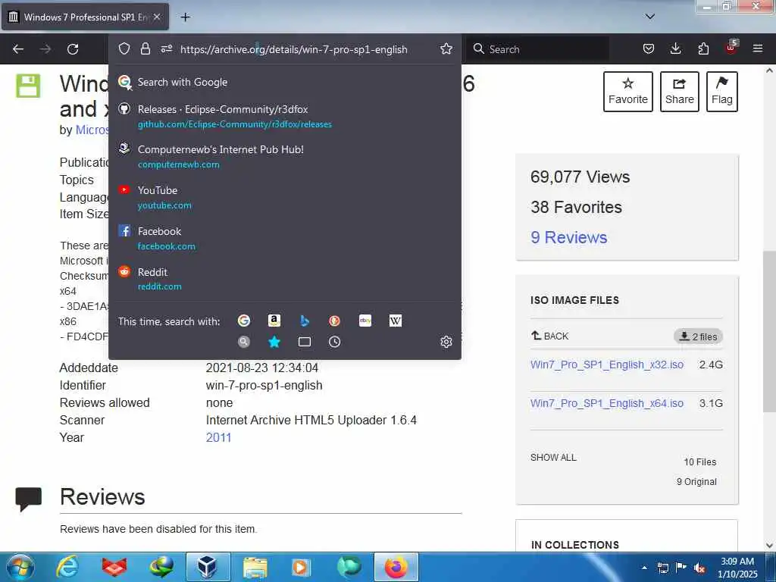
Task: Open VirtualBox from the taskbar
Action: click(x=208, y=567)
